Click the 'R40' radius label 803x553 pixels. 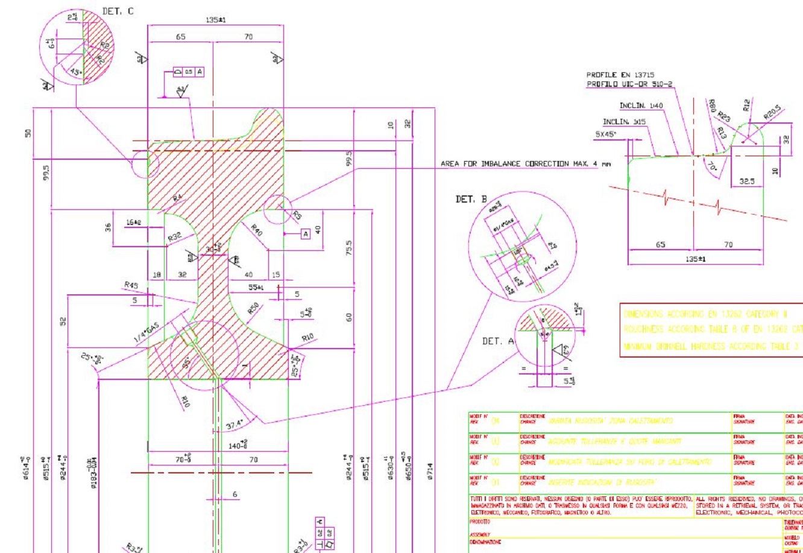click(x=257, y=230)
